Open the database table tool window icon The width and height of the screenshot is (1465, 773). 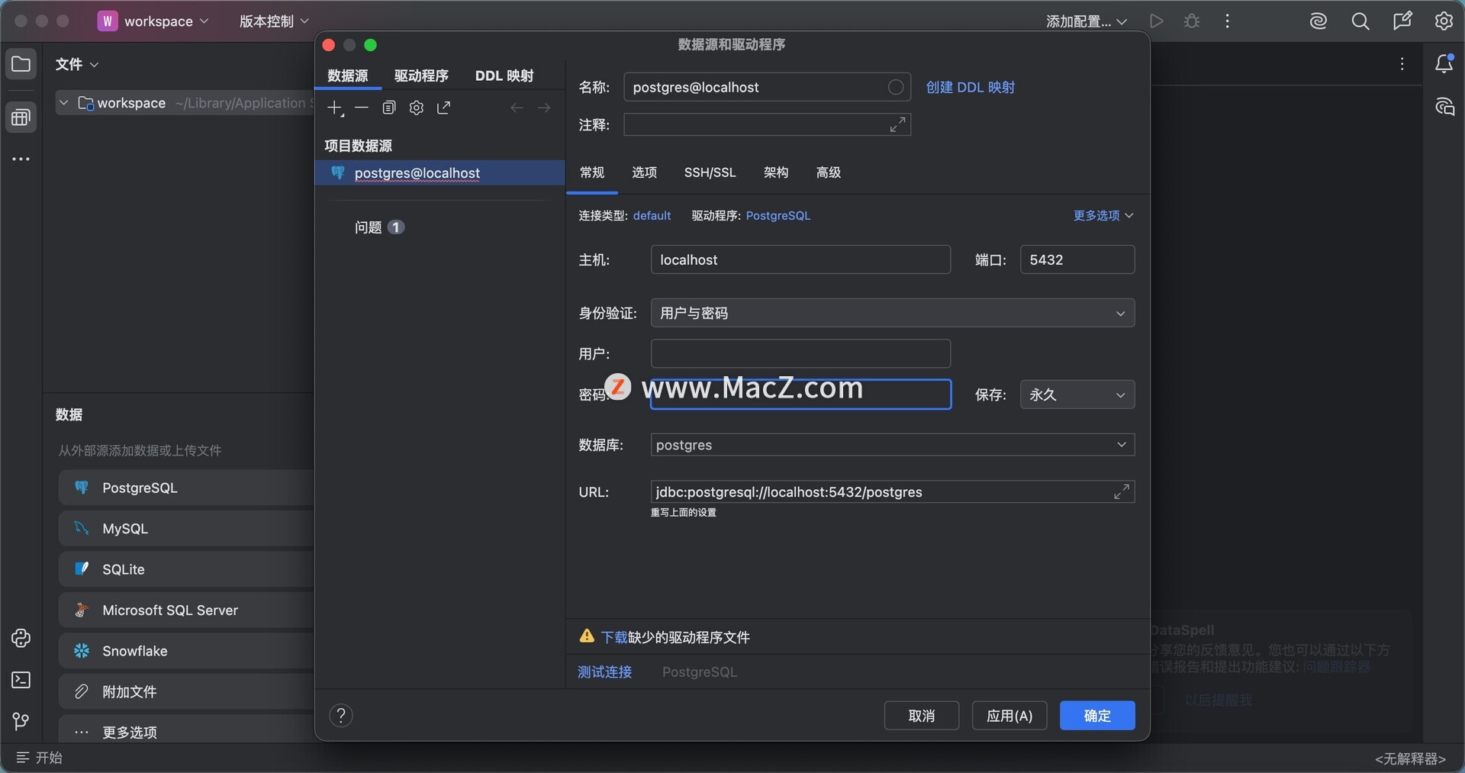21,118
